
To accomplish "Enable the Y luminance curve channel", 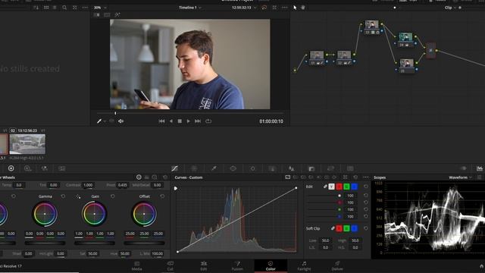I will click(331, 187).
